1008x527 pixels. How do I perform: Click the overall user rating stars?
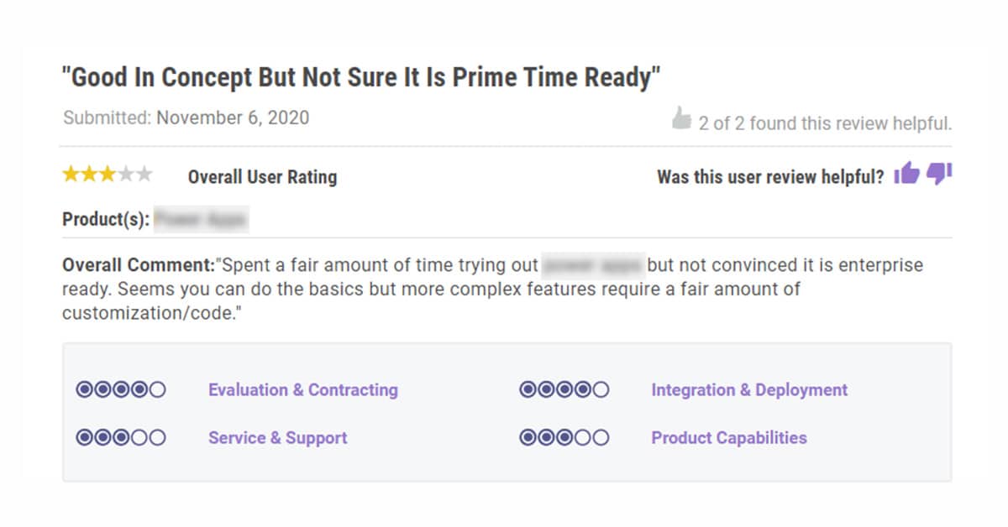[108, 175]
